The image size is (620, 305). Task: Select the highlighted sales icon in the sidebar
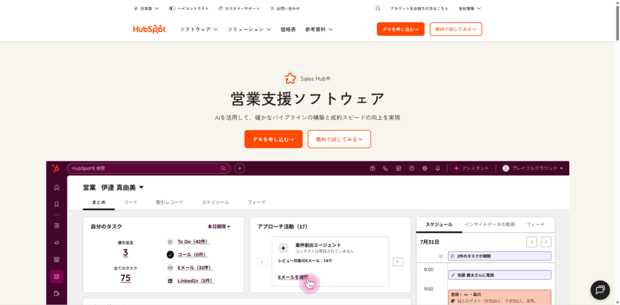56,277
